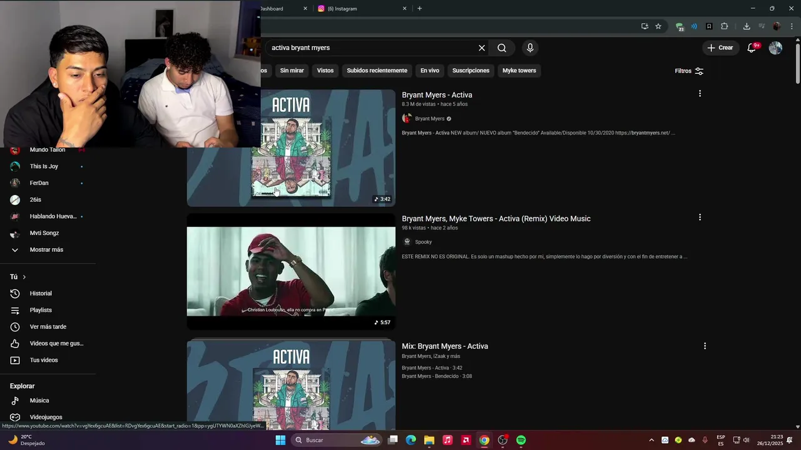Screen dimensions: 801x450
Task: Select the Suscripciones filter chip
Action: pyautogui.click(x=471, y=71)
